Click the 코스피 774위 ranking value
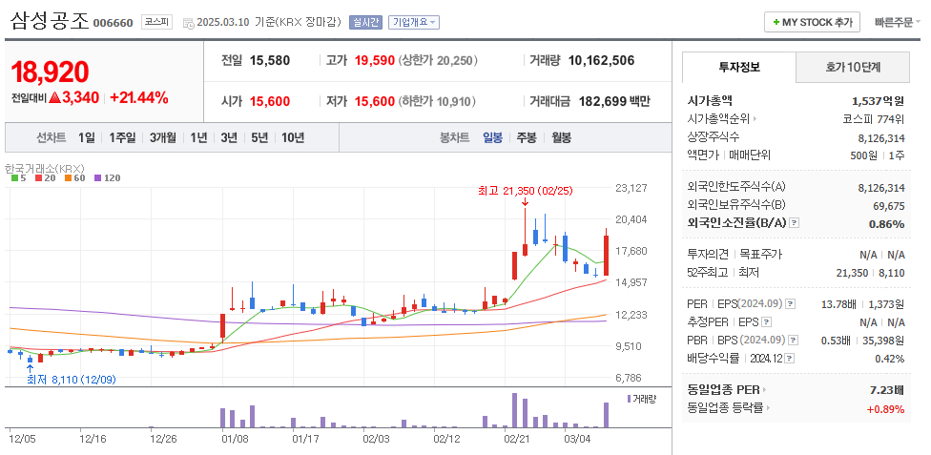The image size is (931, 455). (x=874, y=119)
